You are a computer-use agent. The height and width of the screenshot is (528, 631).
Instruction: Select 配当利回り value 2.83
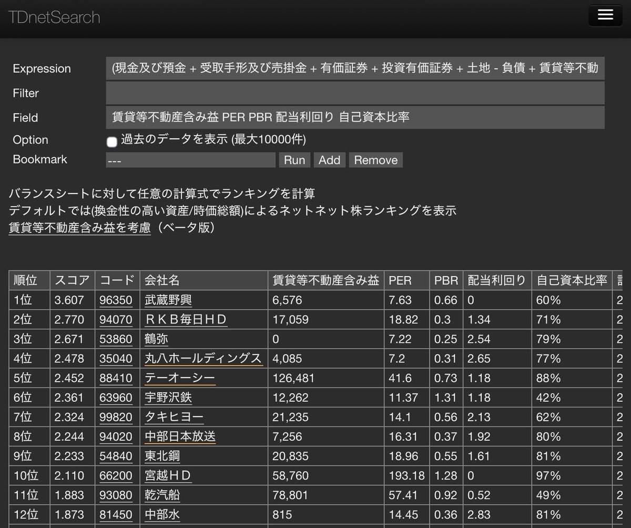pos(497,515)
